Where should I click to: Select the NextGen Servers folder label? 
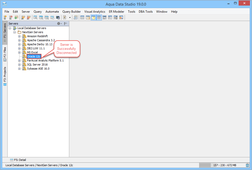coord(33,32)
